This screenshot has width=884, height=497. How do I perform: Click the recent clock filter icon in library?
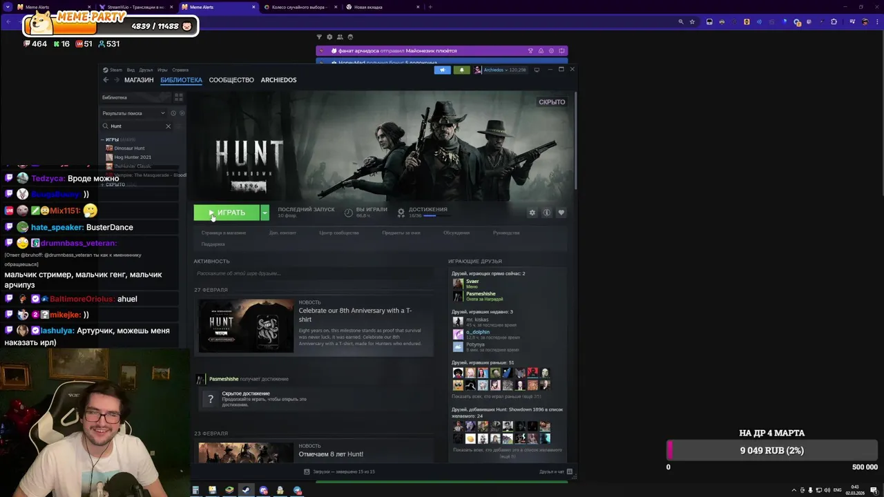[x=173, y=113]
